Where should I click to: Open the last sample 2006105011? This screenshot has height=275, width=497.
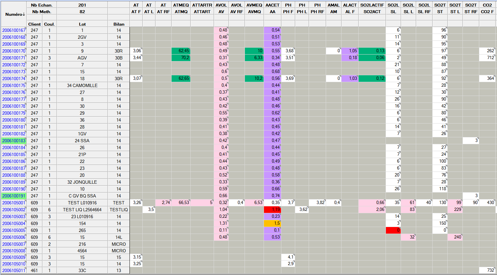click(14, 270)
